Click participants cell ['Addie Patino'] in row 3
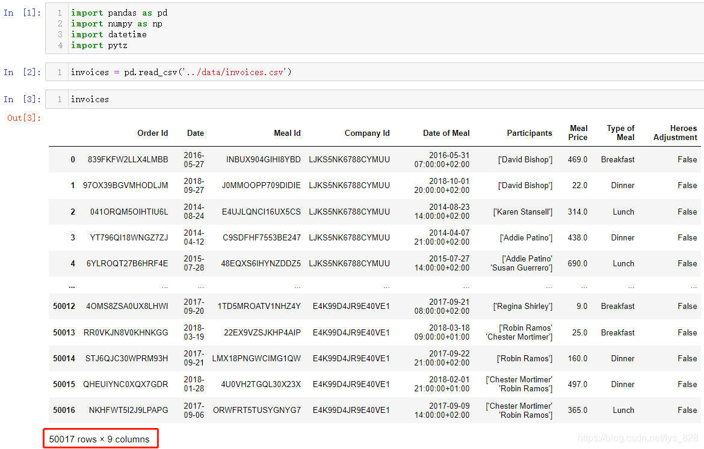The width and height of the screenshot is (704, 449). (x=526, y=238)
